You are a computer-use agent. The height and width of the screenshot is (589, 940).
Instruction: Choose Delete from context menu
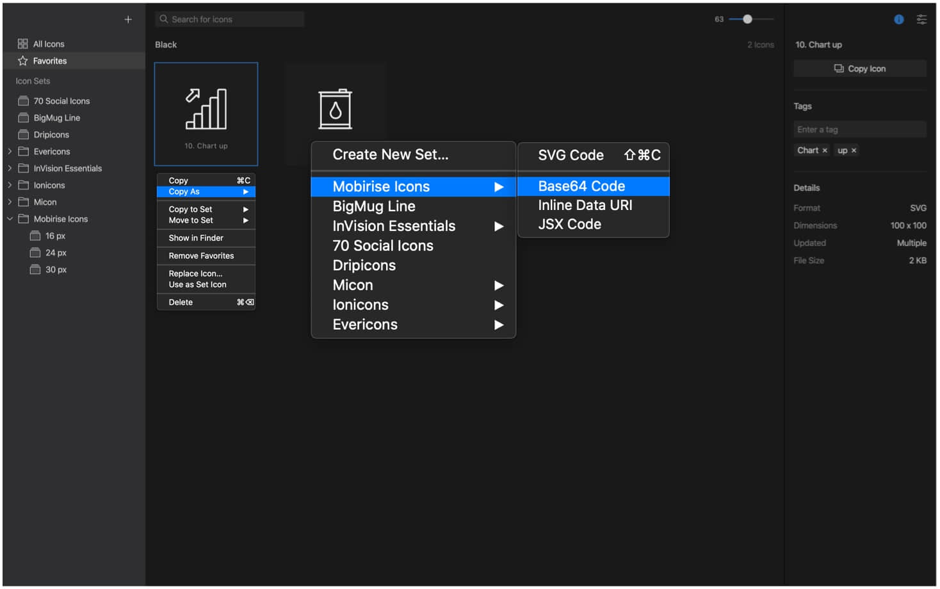(206, 302)
